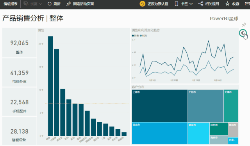
Task: Click the 3月26日 axis label
Action: [x=218, y=80]
